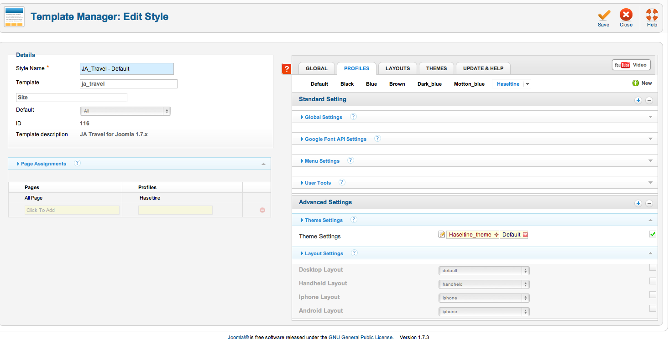Open the Android Layout dropdown

(484, 312)
